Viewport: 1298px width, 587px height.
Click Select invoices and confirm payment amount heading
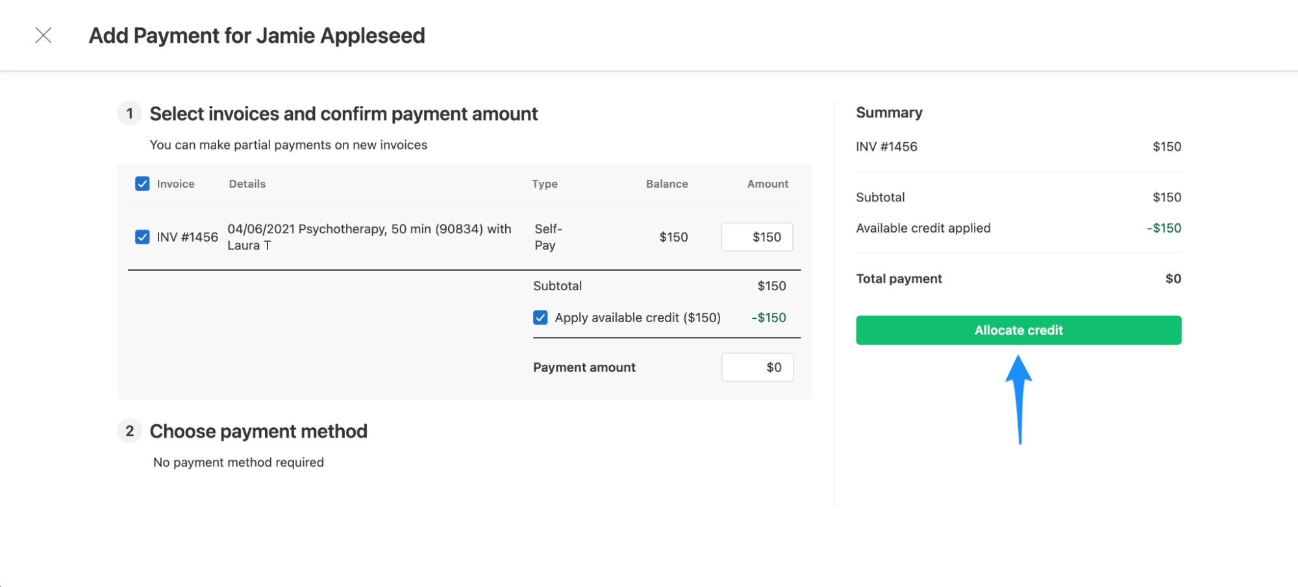[343, 114]
